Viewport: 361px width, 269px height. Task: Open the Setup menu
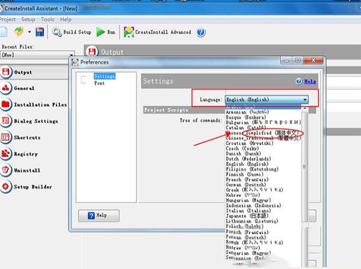click(x=28, y=20)
